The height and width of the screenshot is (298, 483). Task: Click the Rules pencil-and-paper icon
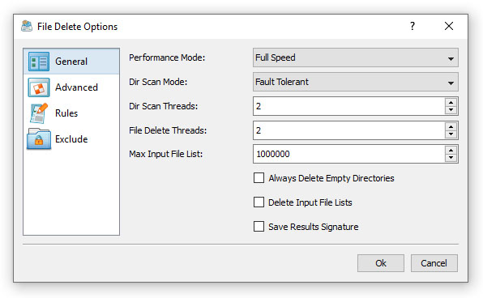point(39,113)
